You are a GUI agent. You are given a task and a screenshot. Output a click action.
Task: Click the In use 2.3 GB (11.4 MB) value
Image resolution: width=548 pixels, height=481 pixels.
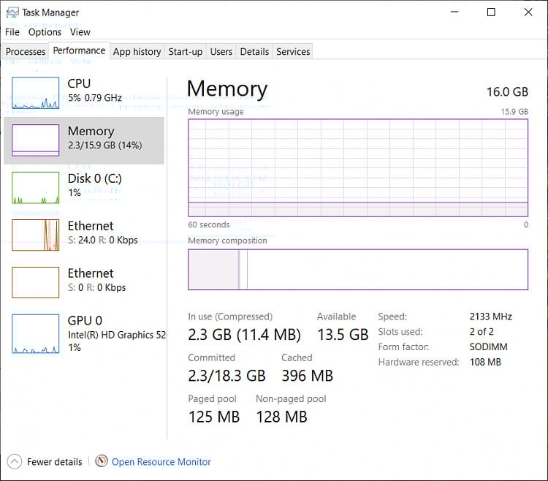[244, 335]
